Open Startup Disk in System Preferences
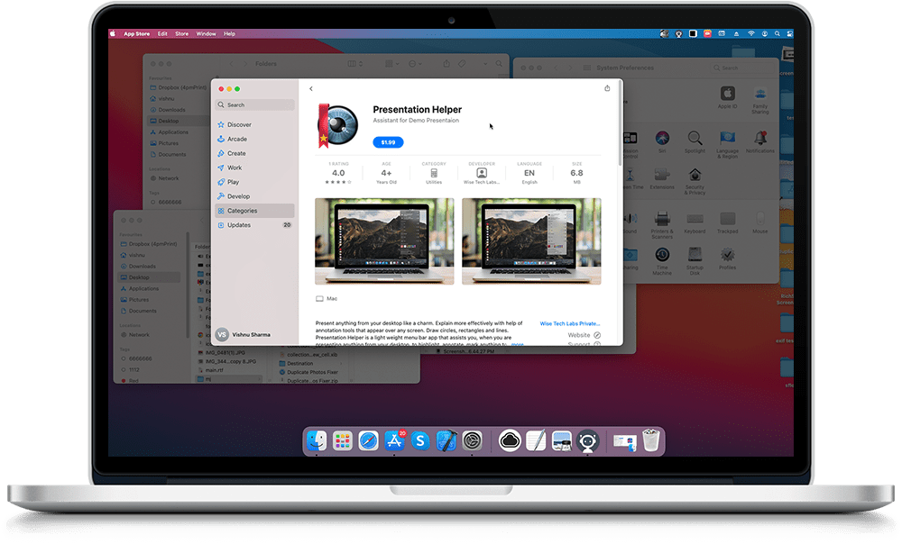The width and height of the screenshot is (902, 544). tap(695, 261)
